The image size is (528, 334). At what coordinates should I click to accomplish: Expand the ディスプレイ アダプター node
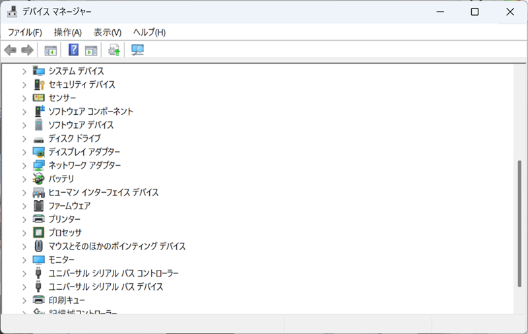coord(24,152)
